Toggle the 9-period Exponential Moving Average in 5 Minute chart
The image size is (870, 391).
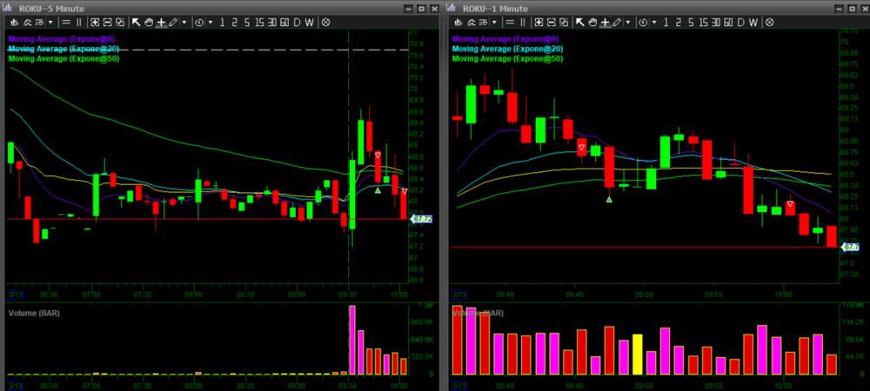point(63,38)
